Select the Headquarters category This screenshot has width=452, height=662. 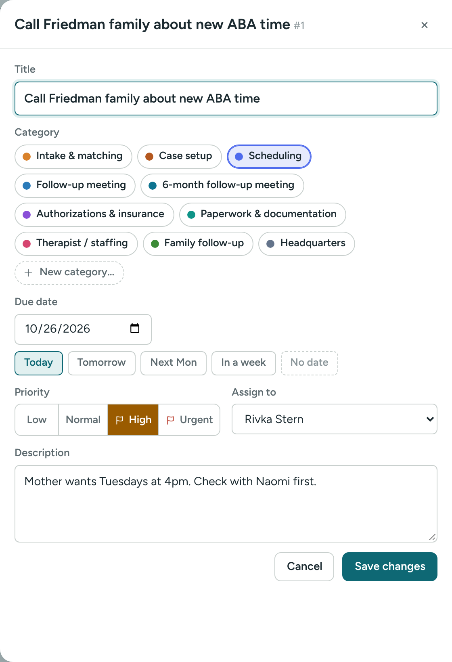coord(307,243)
